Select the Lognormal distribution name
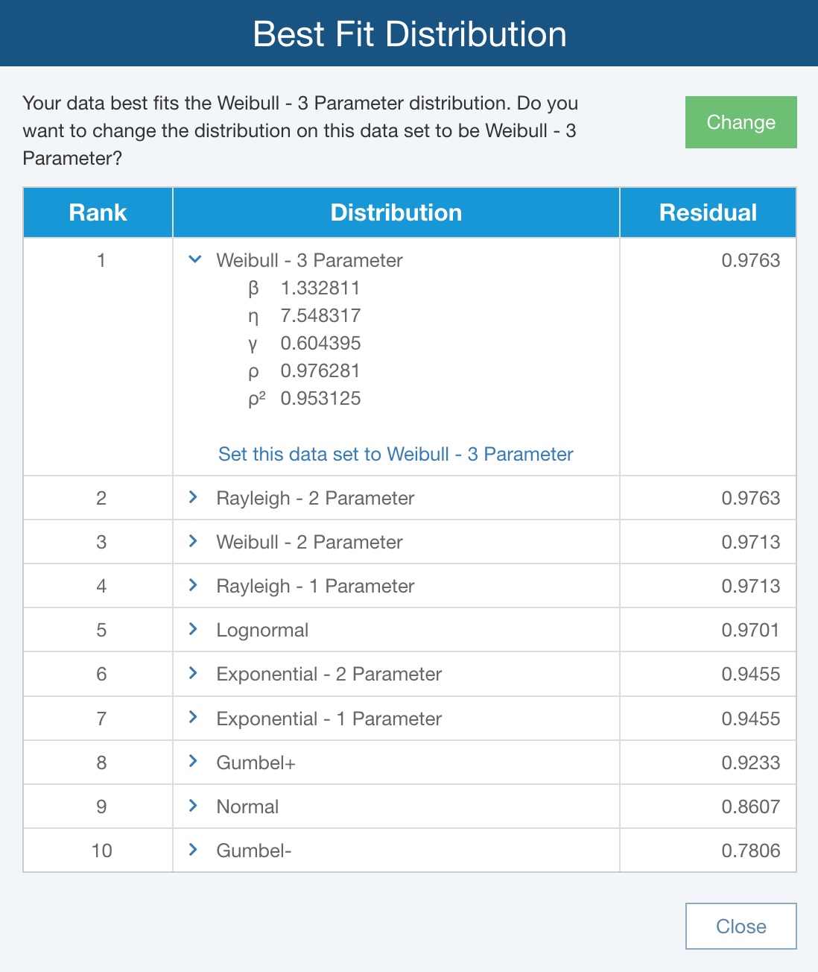Image resolution: width=818 pixels, height=972 pixels. [262, 630]
